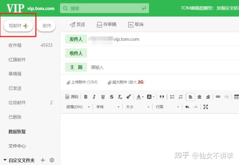239x165 pixels.
Task: Add a custom folder with plus icon
Action: pos(43,160)
